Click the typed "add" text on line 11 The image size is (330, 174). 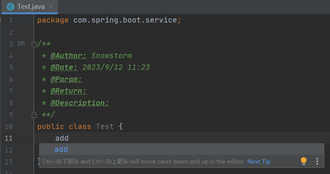coord(62,138)
